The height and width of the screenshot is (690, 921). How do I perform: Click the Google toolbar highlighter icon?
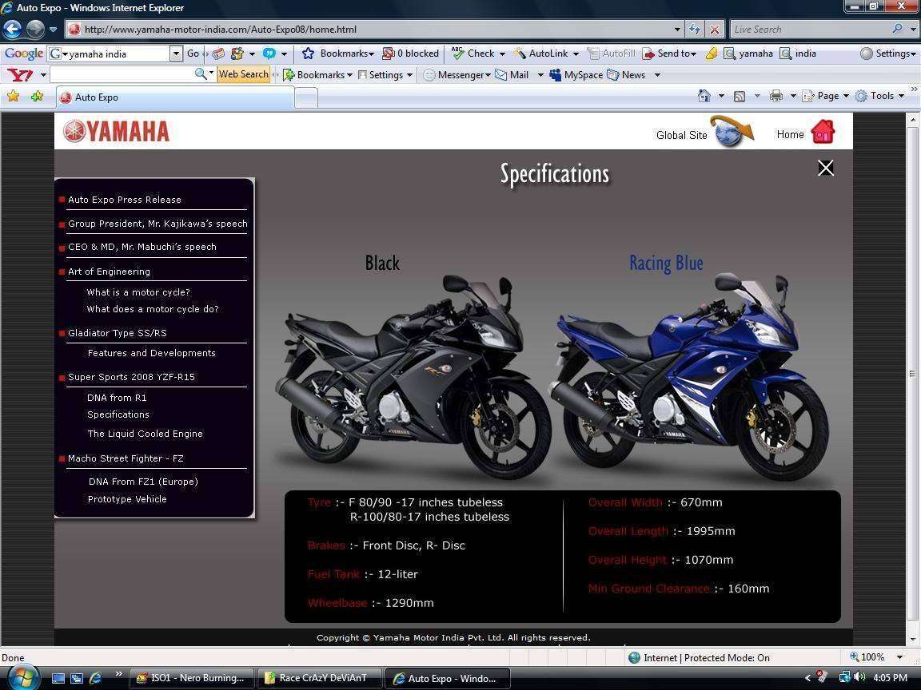pyautogui.click(x=712, y=54)
